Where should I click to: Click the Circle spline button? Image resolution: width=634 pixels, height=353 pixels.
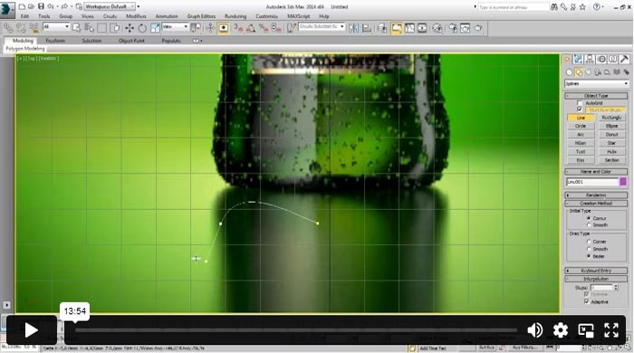point(581,126)
